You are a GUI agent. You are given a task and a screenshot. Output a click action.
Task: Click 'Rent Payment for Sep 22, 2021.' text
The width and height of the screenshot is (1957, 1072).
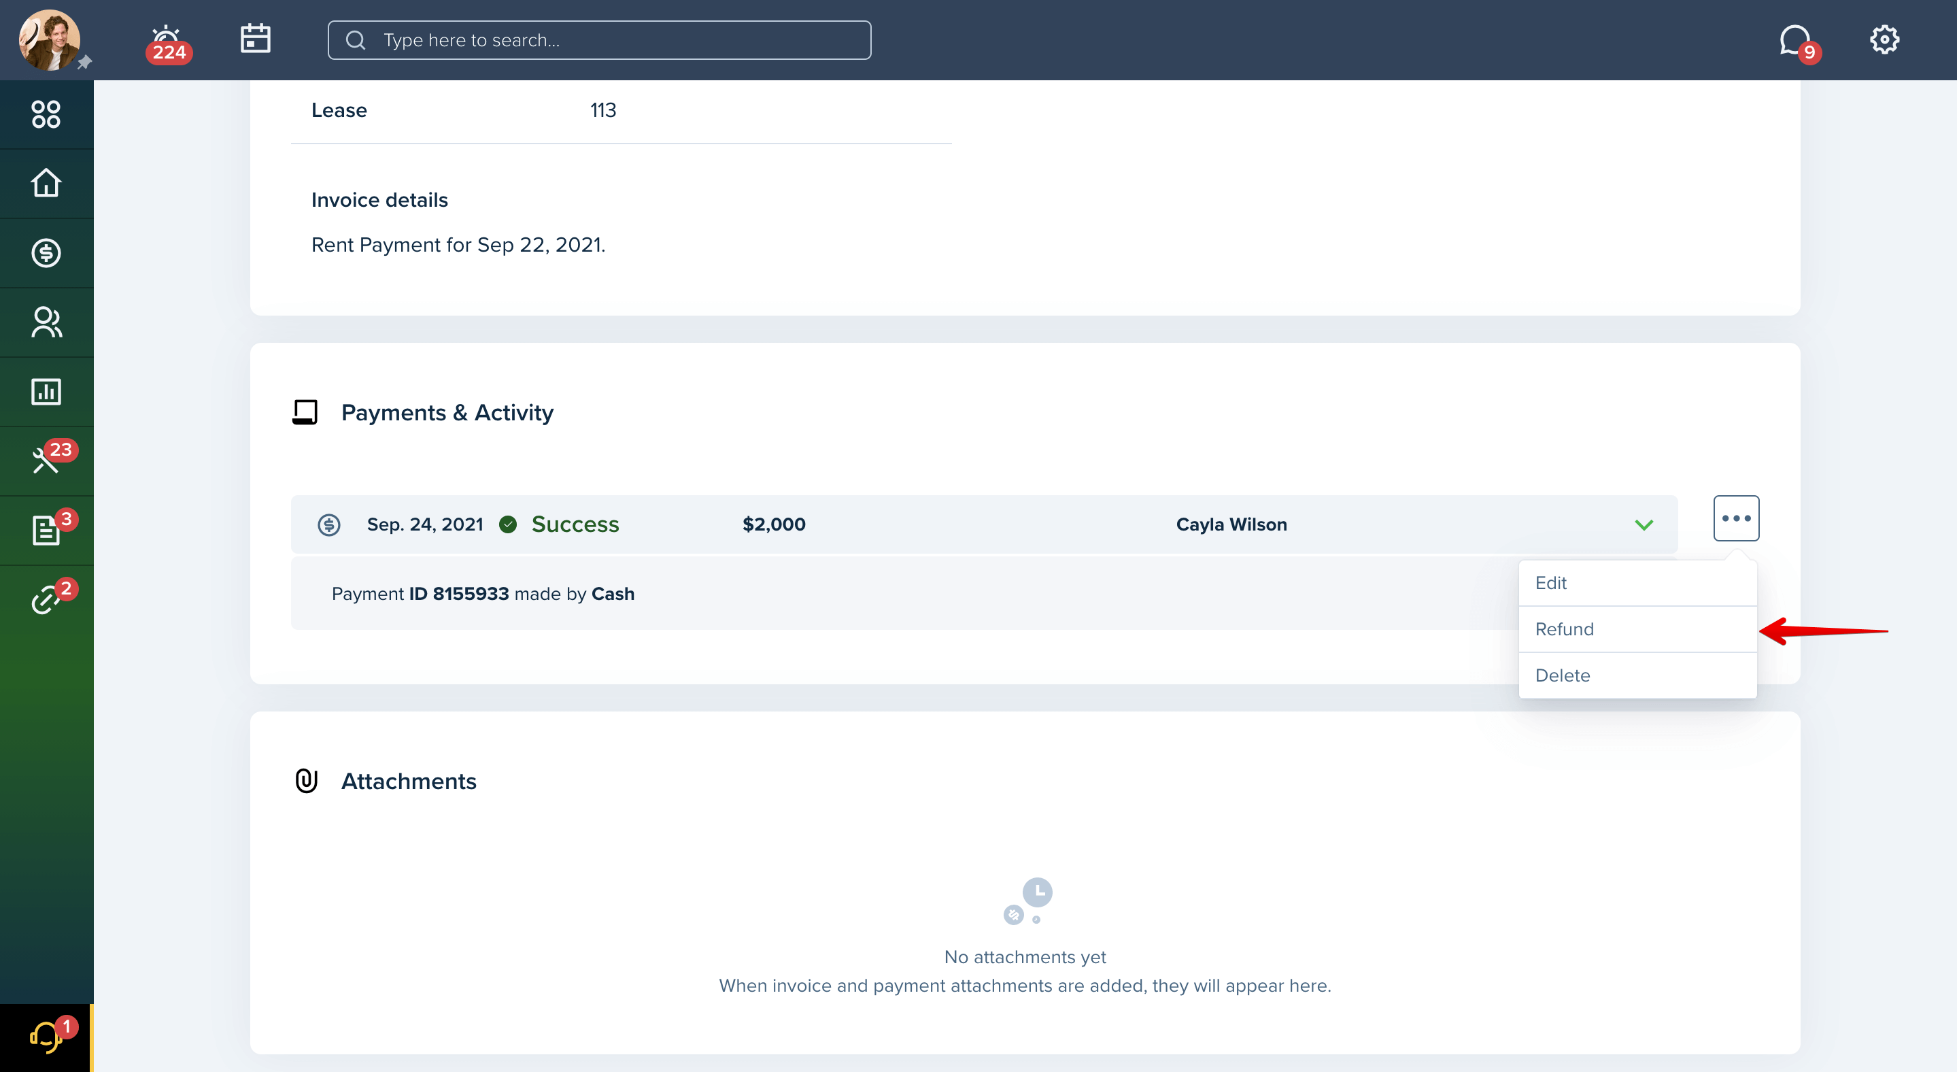click(458, 246)
